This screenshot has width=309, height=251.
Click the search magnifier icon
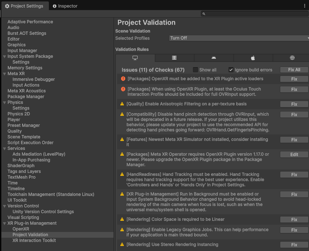coord(204,14)
